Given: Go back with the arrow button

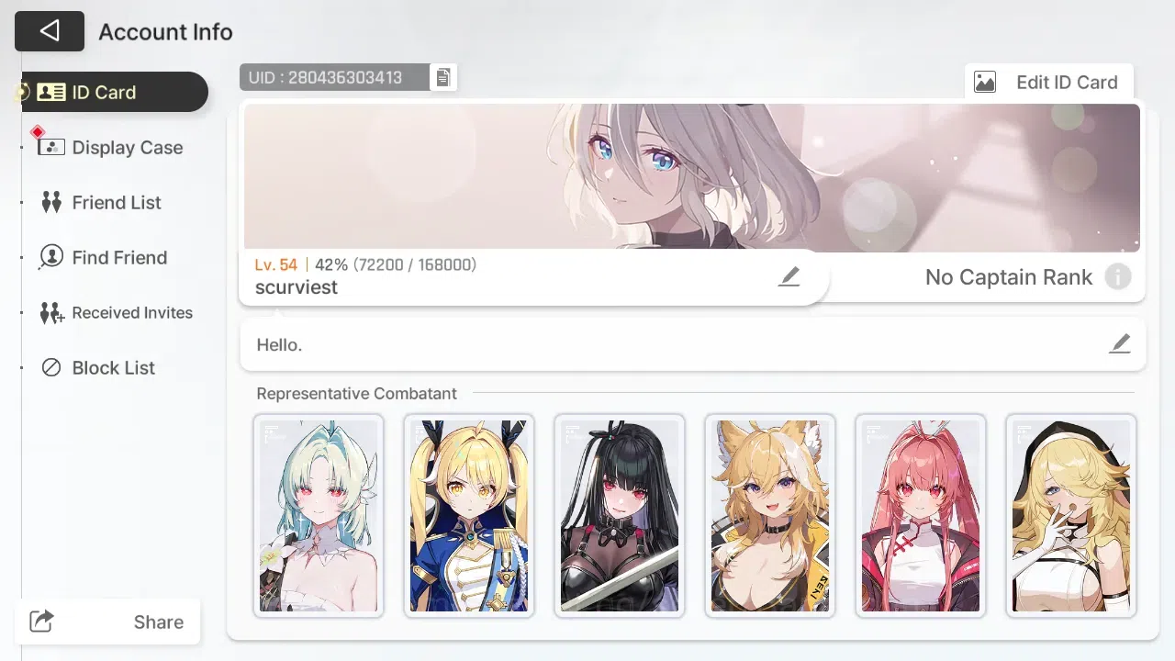Looking at the screenshot, I should click(x=50, y=31).
